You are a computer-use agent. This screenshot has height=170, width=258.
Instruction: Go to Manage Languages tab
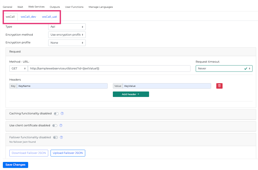pyautogui.click(x=101, y=7)
